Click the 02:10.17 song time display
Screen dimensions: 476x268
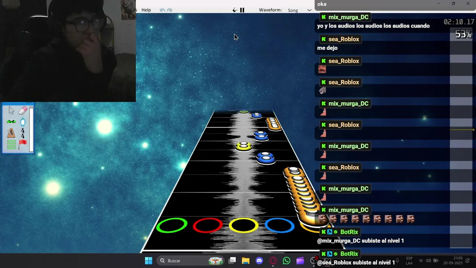(459, 22)
